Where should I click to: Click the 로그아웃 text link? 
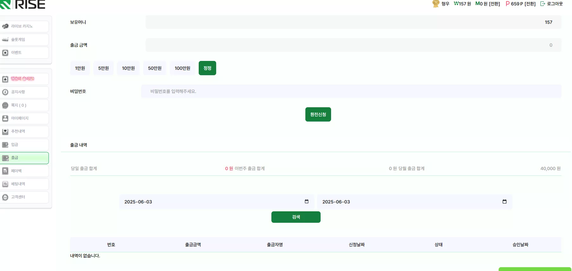[x=555, y=4]
